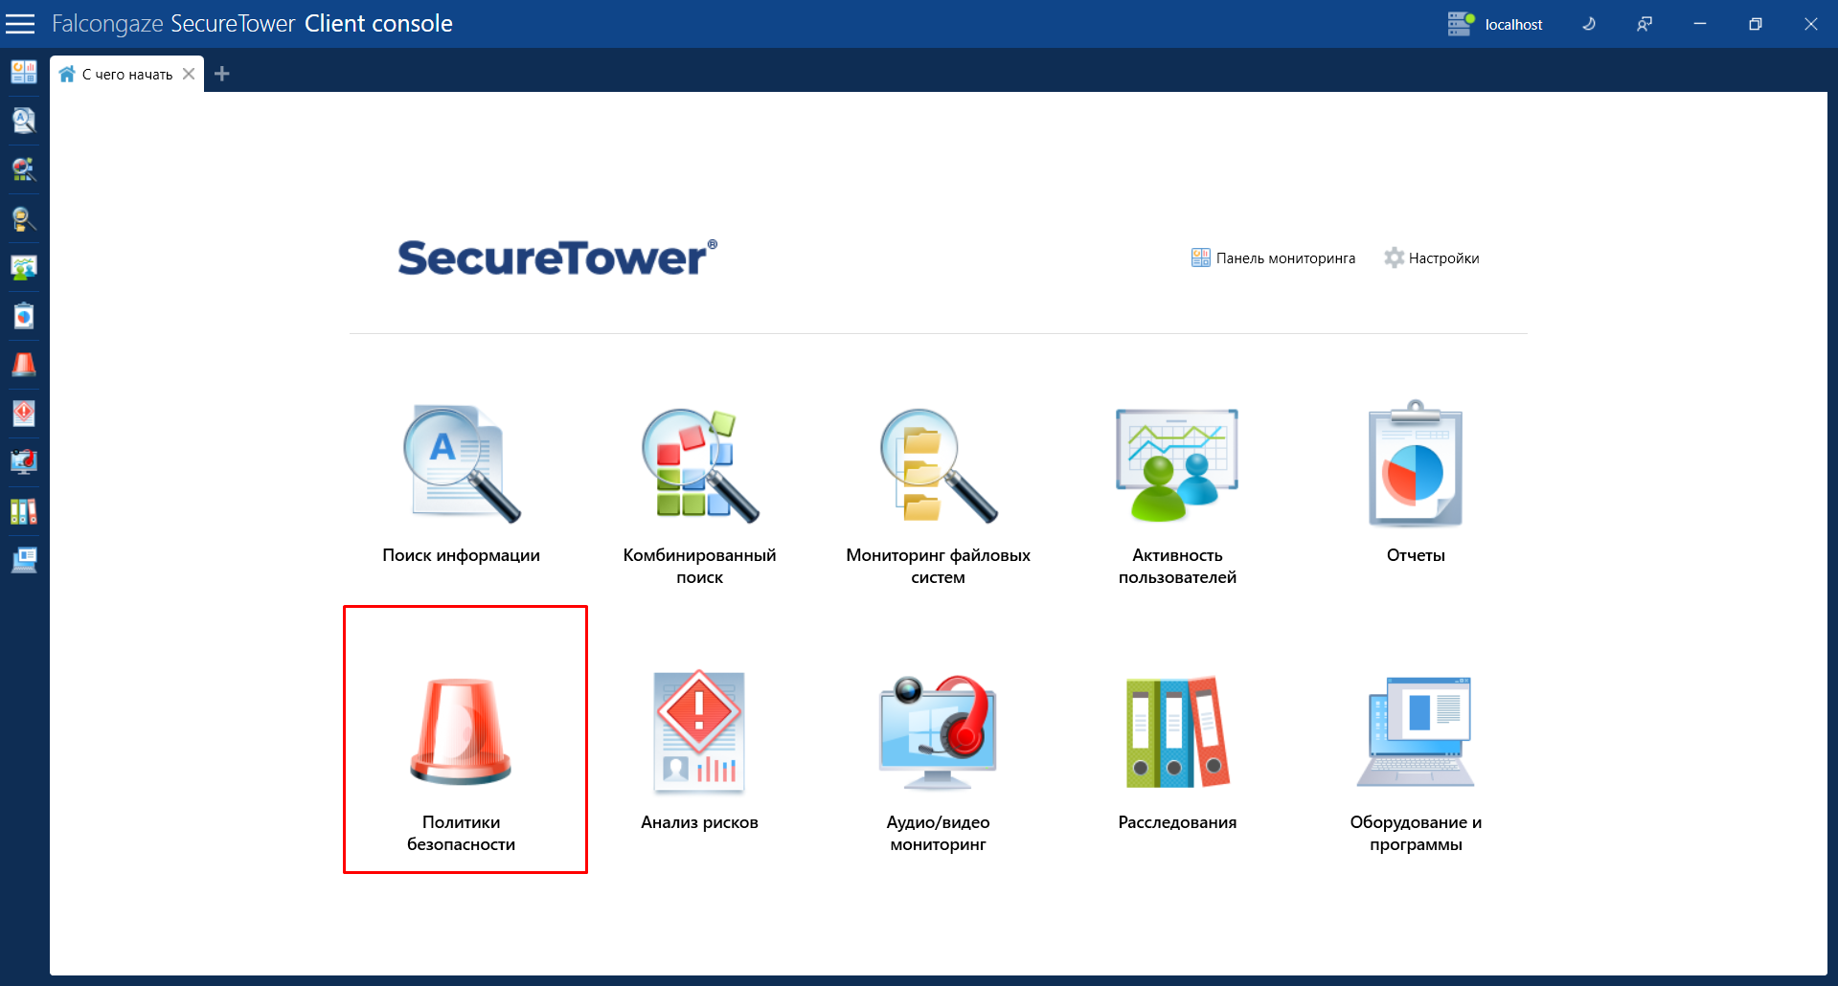This screenshot has height=986, width=1838.
Task: Open Monitoring panel in left sidebar
Action: coord(24,72)
